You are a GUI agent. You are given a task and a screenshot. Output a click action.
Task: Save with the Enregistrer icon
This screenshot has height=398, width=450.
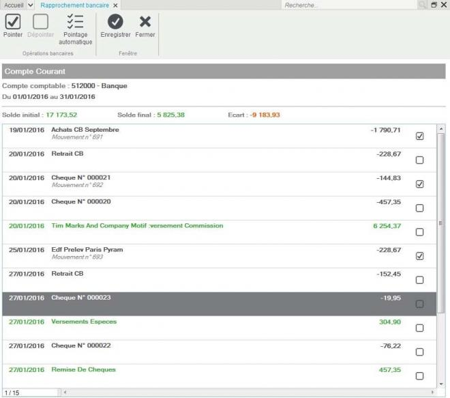click(115, 22)
